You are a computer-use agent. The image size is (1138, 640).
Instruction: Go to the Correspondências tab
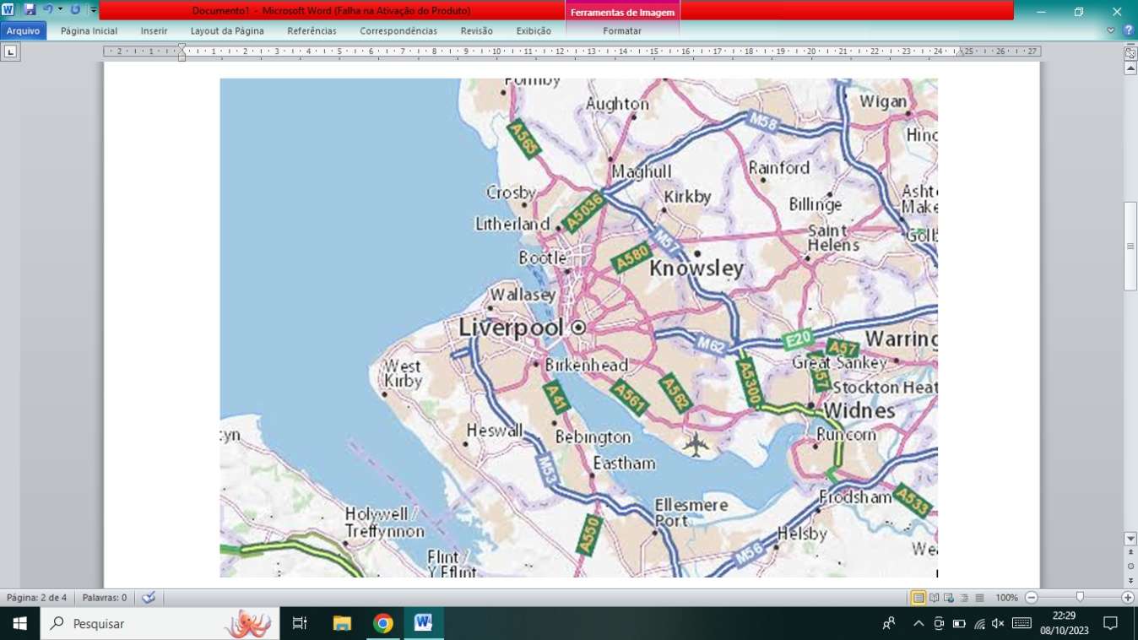point(398,30)
